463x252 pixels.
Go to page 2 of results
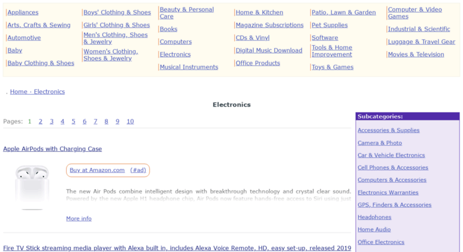coord(41,122)
